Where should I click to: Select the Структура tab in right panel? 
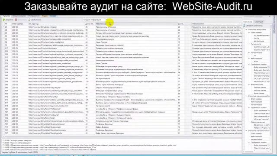[x=259, y=22]
